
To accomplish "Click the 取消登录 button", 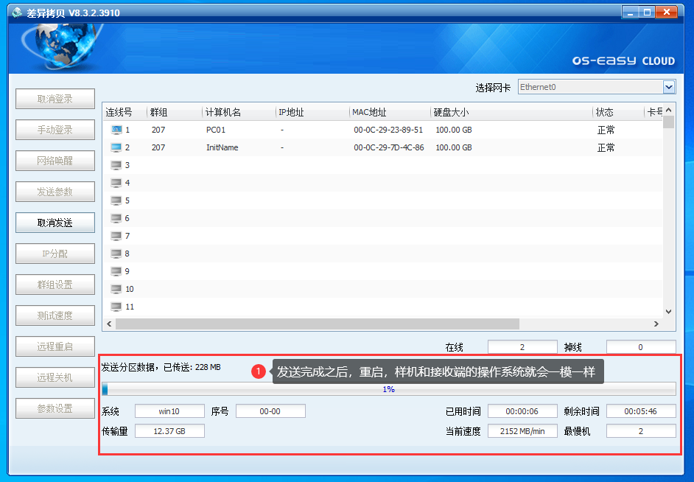I will tap(55, 99).
